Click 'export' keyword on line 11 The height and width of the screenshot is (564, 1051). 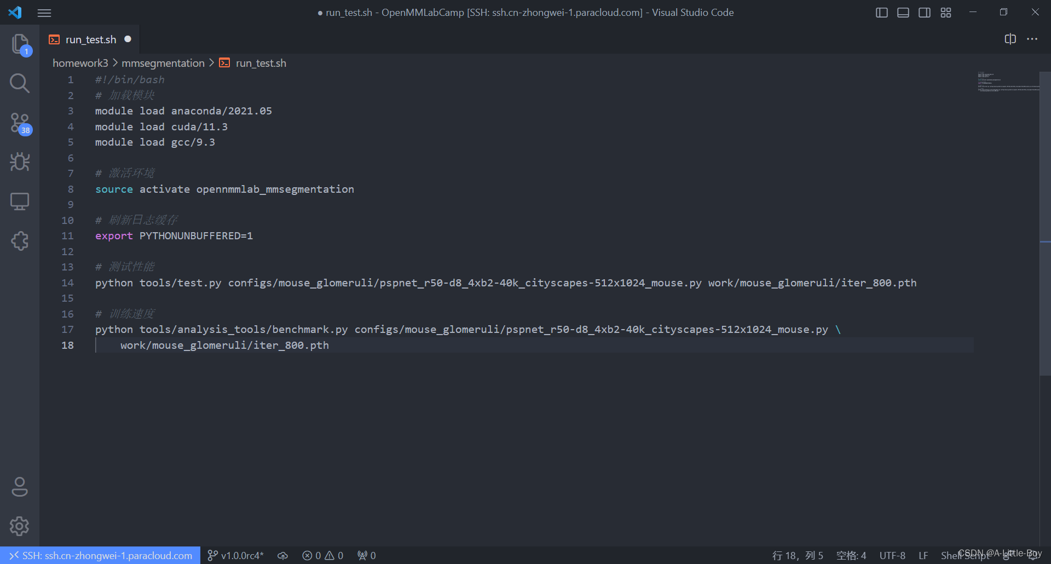click(114, 235)
